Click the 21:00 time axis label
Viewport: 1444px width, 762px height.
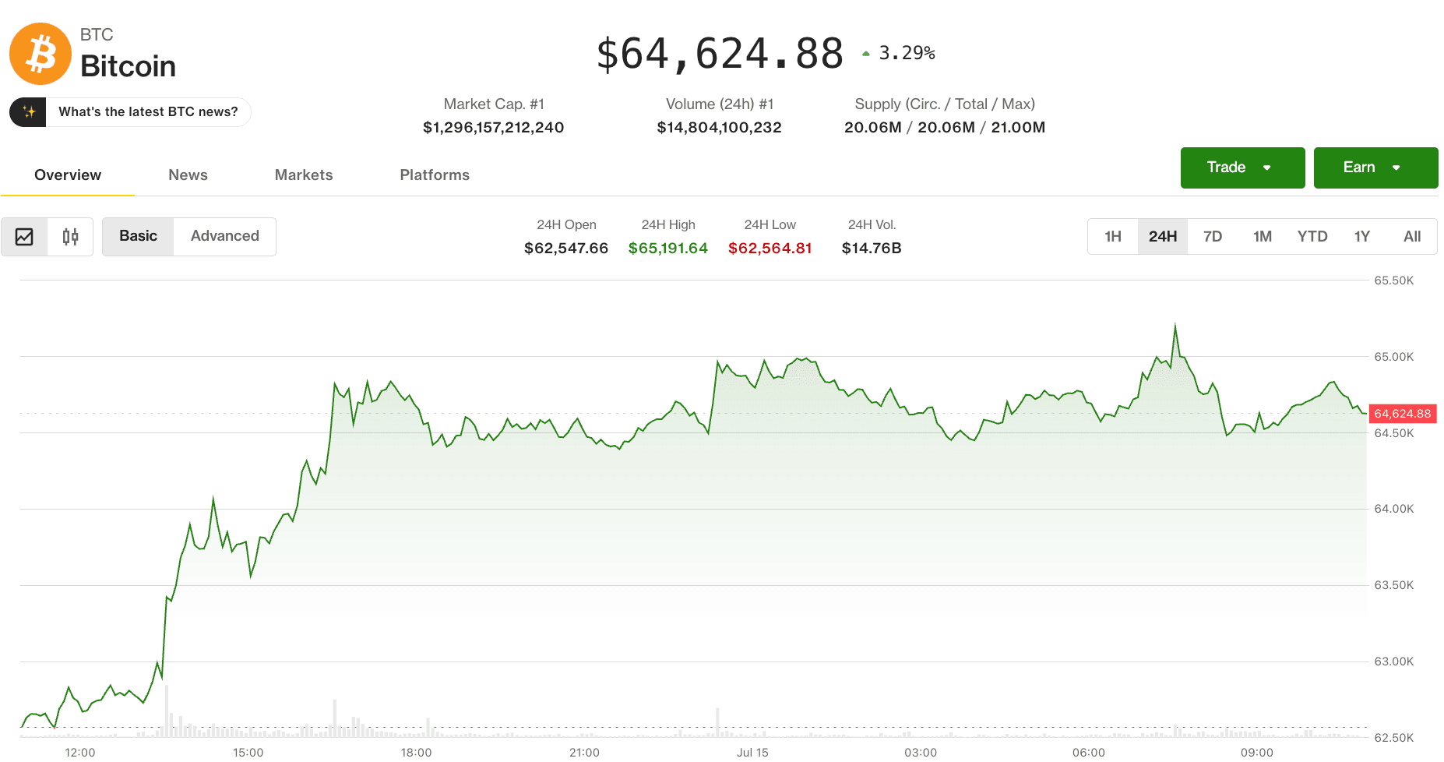coord(584,753)
